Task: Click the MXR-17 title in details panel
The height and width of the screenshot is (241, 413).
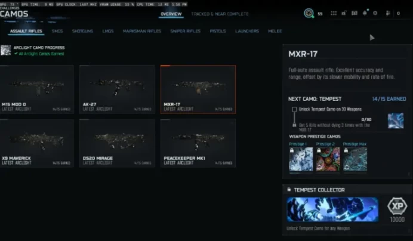Action: click(303, 54)
